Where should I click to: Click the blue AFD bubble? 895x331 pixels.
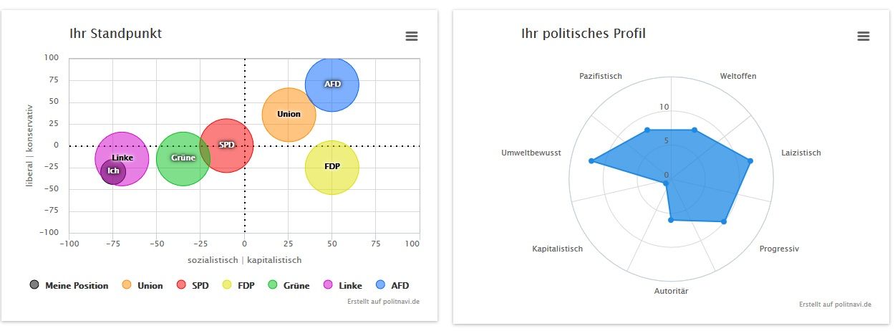(332, 85)
